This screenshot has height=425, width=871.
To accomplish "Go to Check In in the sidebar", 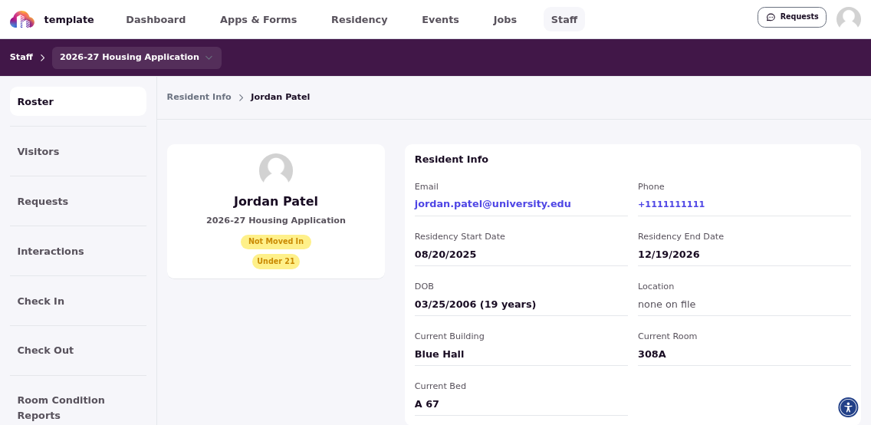I will click(x=78, y=301).
